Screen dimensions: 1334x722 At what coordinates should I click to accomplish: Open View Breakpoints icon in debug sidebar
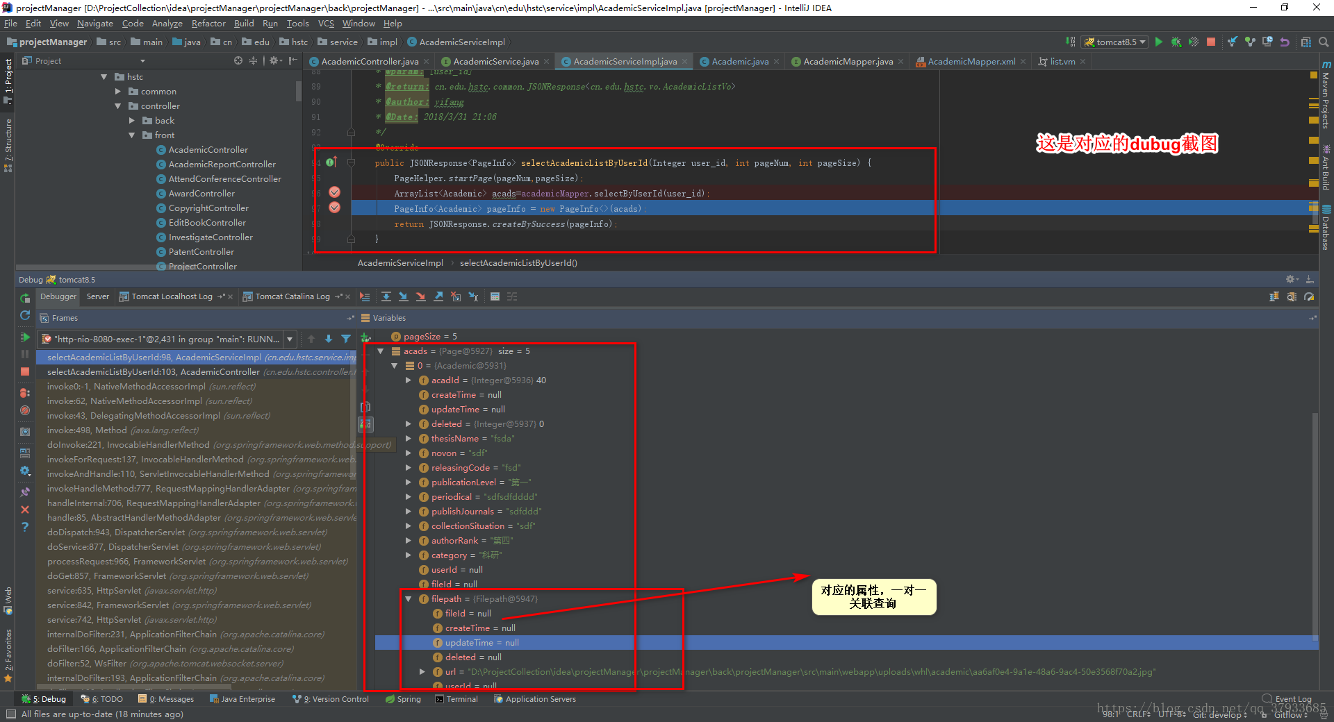(x=25, y=392)
